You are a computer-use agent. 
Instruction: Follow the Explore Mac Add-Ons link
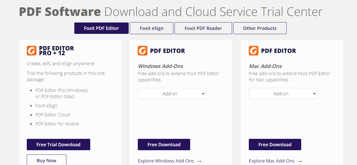[x=275, y=161]
